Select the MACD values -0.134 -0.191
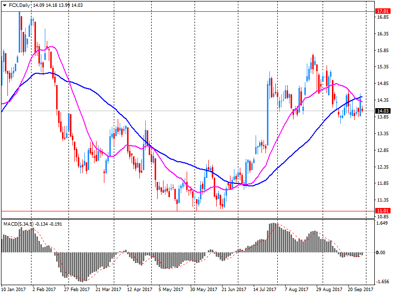 48,224
